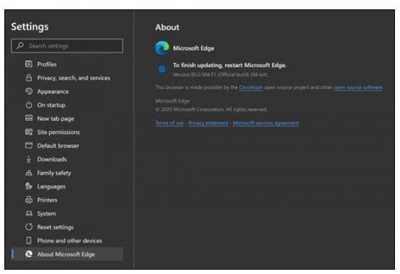
Task: Open the Terms of use link
Action: pos(169,123)
